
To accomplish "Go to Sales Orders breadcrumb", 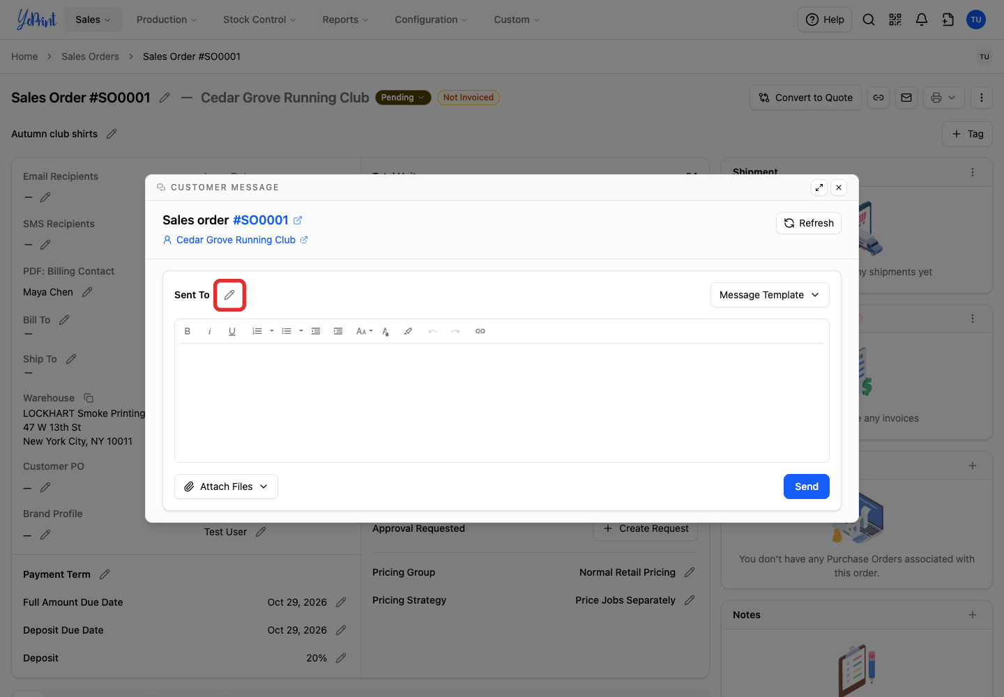I will (x=90, y=56).
